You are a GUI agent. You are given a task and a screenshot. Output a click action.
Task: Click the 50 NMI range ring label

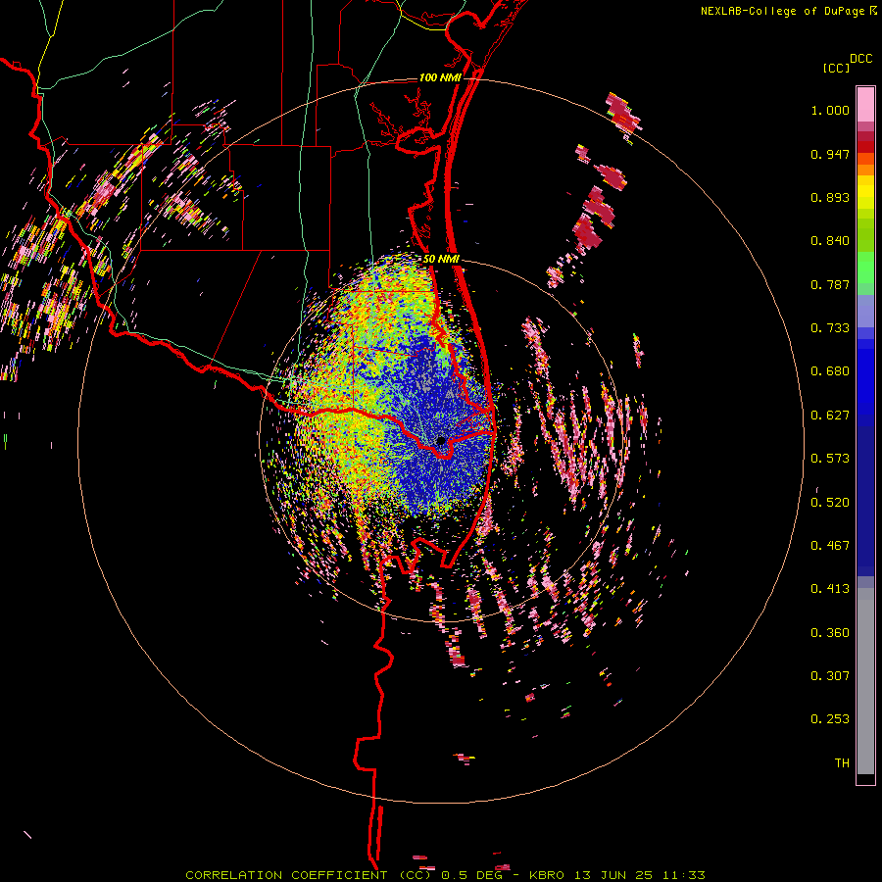click(441, 259)
